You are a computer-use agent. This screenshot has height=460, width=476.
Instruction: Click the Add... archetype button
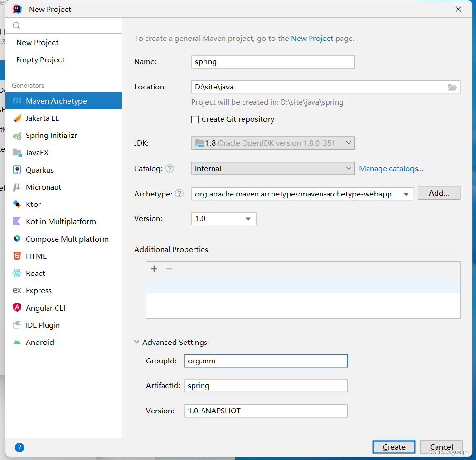439,193
